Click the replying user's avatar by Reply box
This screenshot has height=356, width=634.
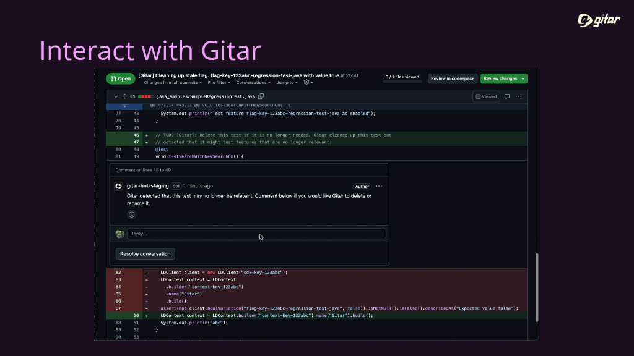pyautogui.click(x=119, y=234)
